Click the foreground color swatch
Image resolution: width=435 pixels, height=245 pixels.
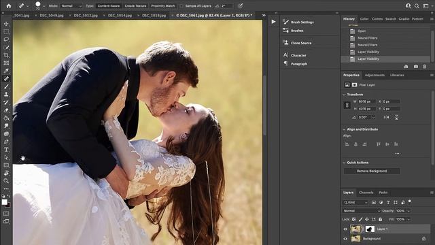click(4, 202)
